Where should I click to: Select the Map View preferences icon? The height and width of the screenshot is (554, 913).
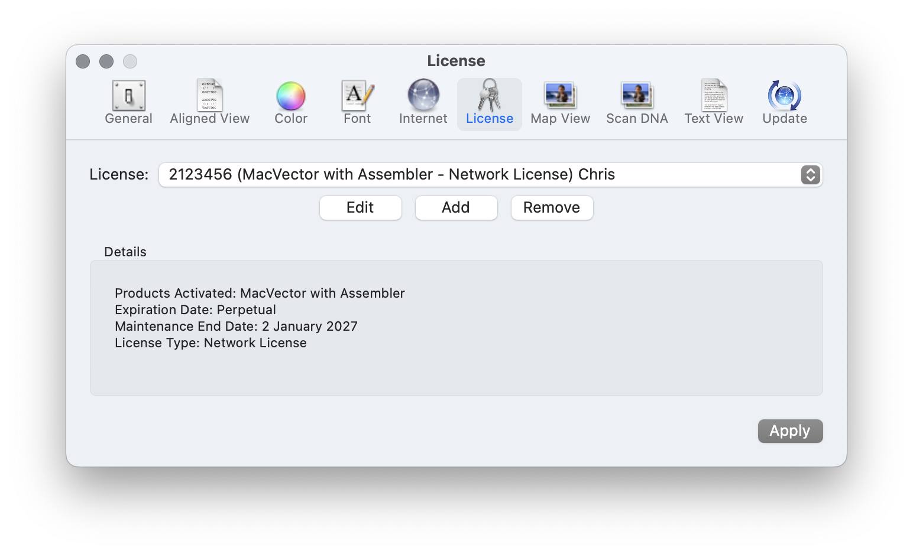pyautogui.click(x=559, y=102)
